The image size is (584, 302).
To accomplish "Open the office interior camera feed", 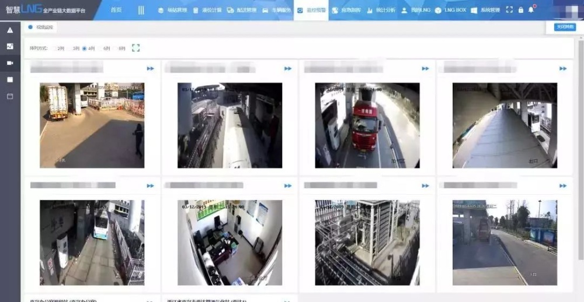I will [230, 243].
